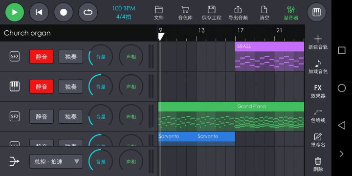Load an instrument with 加载音色
The image size is (352, 176).
click(318, 66)
